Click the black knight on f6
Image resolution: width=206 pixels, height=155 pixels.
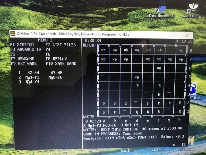pyautogui.click(x=159, y=68)
